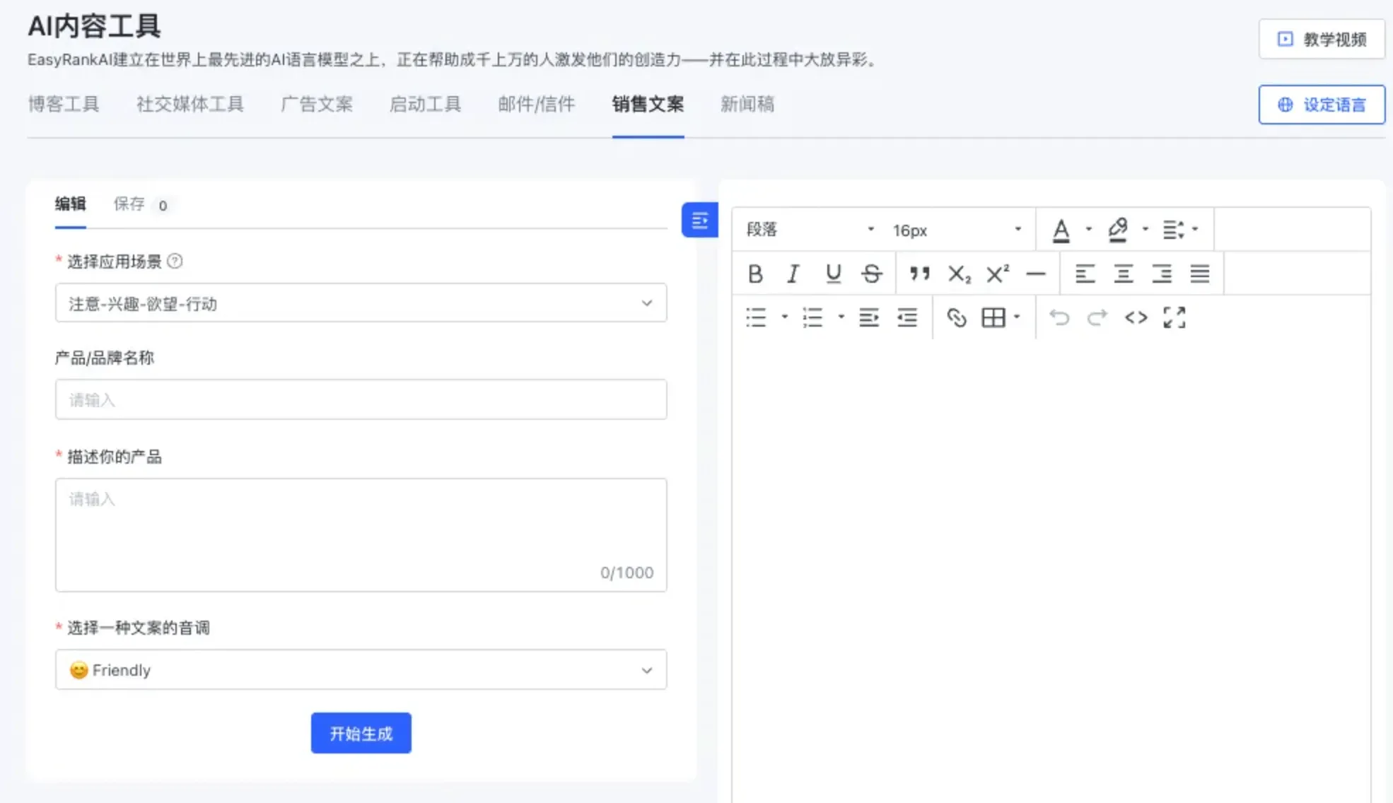This screenshot has height=803, width=1393.
Task: Open the 设定语言 language settings
Action: [x=1321, y=105]
